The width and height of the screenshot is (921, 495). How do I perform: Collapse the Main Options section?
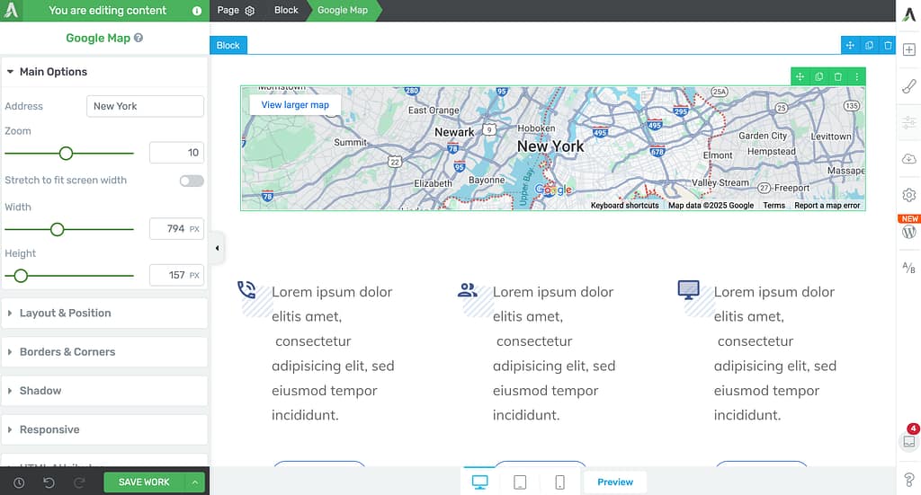tap(104, 72)
